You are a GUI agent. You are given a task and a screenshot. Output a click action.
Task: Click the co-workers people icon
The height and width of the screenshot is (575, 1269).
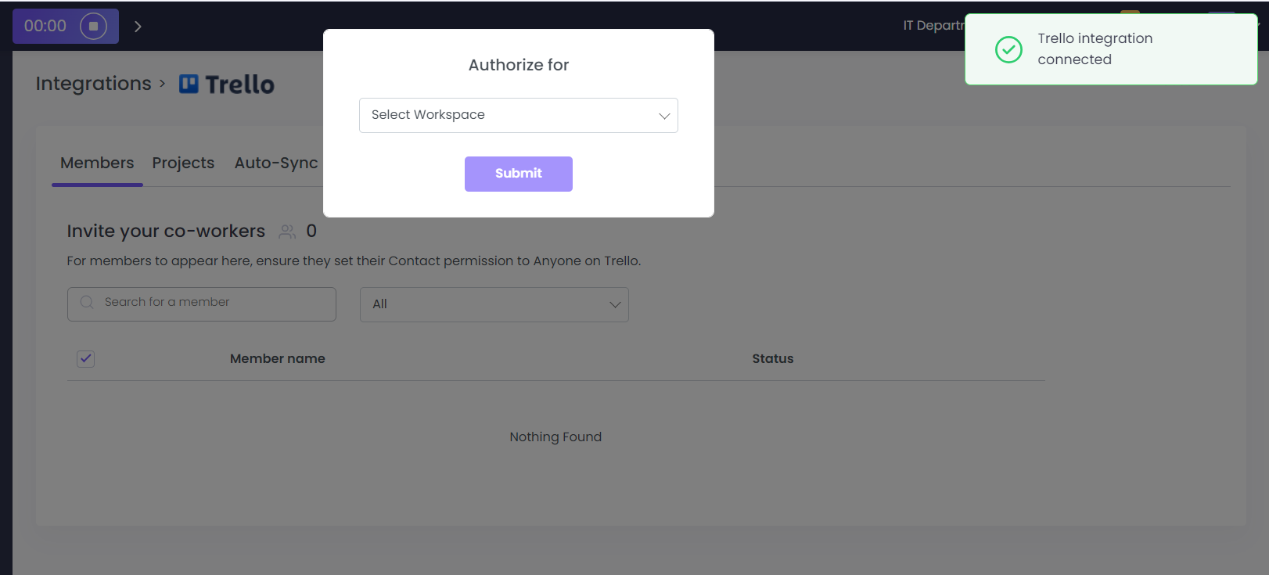point(287,232)
